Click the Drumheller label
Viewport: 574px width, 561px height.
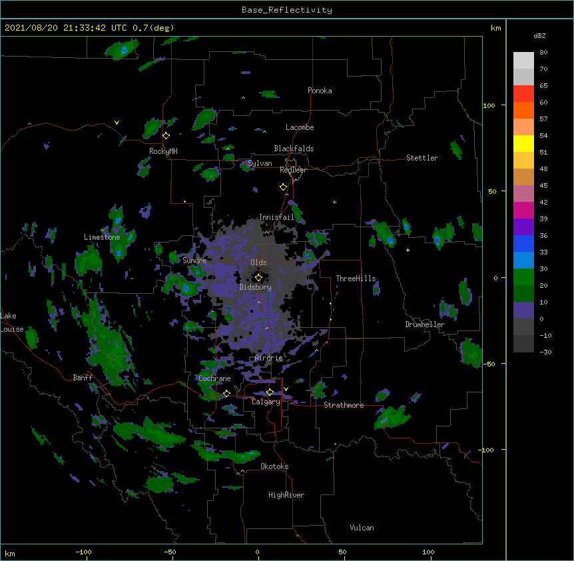pos(425,324)
